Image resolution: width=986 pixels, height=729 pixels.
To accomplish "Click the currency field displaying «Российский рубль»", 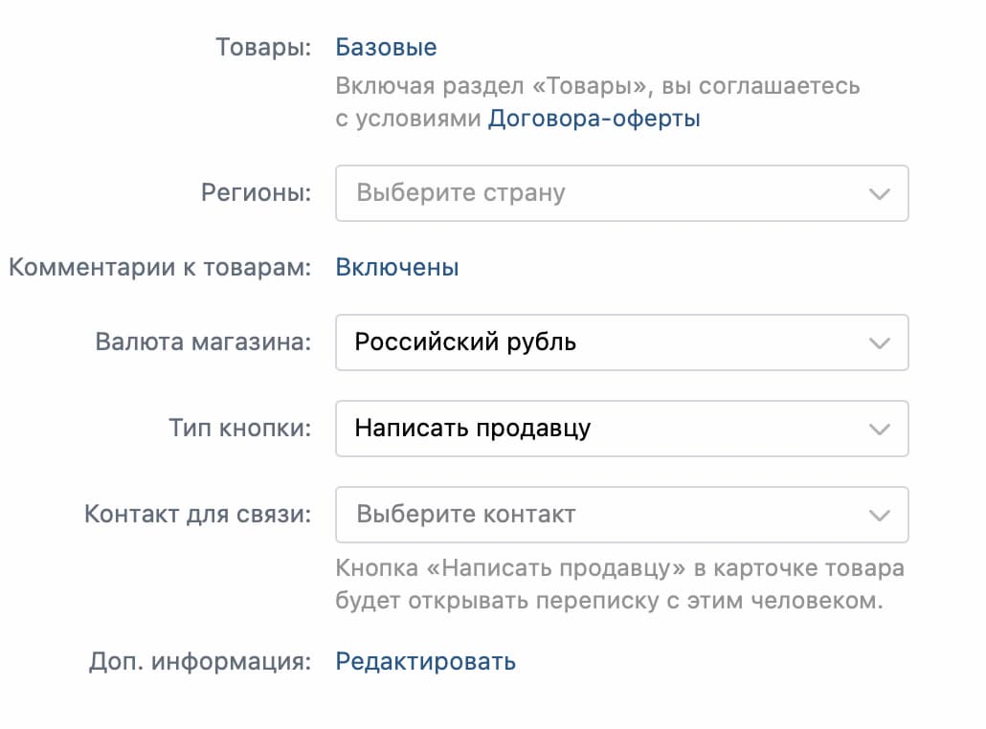I will 622,342.
